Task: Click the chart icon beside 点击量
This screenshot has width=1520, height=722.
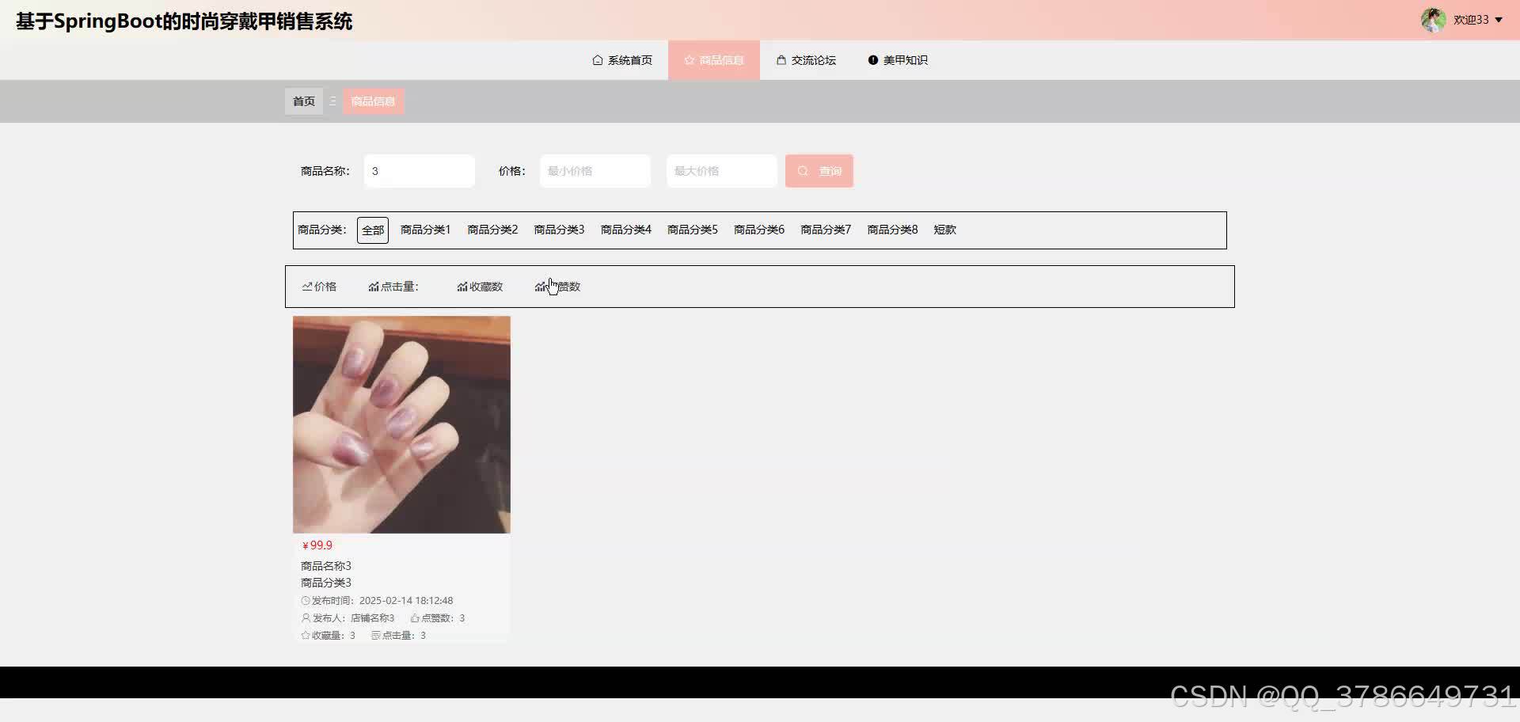Action: coord(374,287)
